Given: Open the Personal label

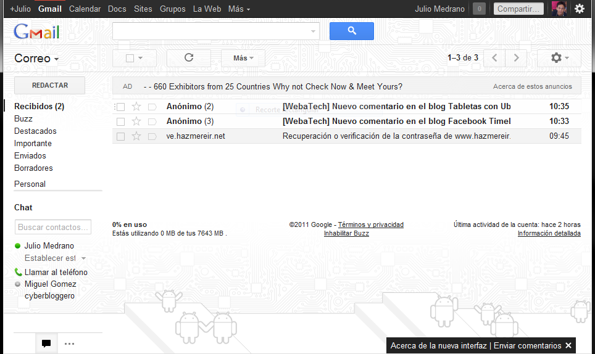Looking at the screenshot, I should [30, 184].
